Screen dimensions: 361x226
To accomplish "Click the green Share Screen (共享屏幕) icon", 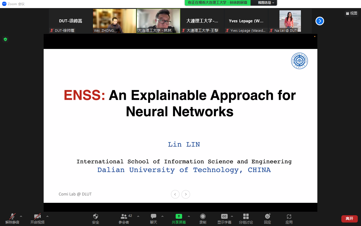I will coord(179,217).
